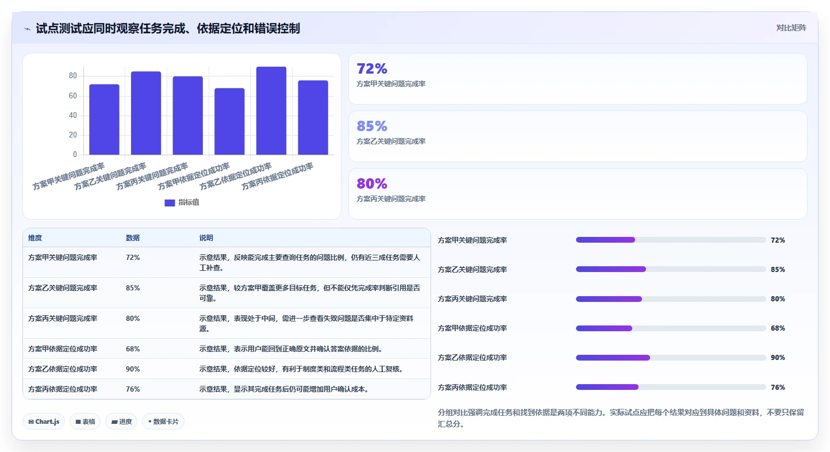Click the 表格 tag chip
Image resolution: width=830 pixels, height=452 pixels.
(85, 422)
